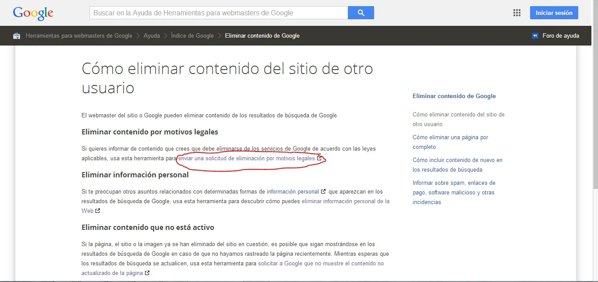The image size is (598, 282).
Task: Open sidebar 'Cómo incluir contenido de nuevo'
Action: tap(457, 165)
